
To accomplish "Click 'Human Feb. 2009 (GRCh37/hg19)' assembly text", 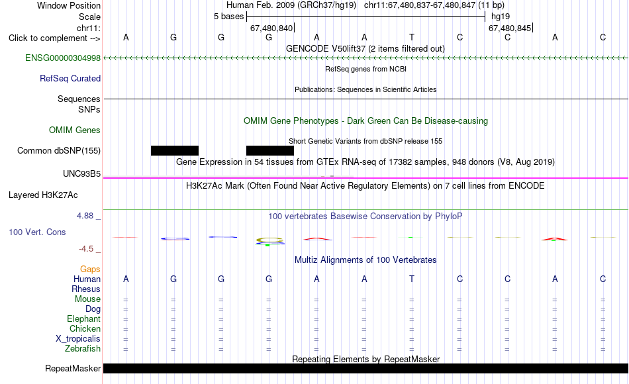I will coord(292,5).
